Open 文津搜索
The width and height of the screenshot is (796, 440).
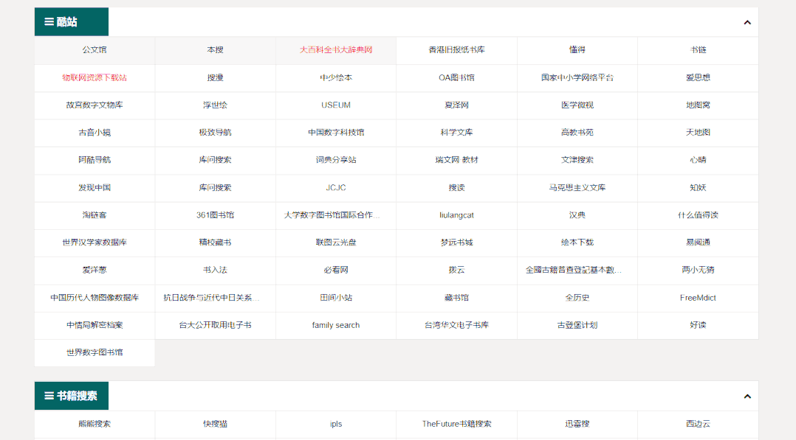click(x=577, y=160)
